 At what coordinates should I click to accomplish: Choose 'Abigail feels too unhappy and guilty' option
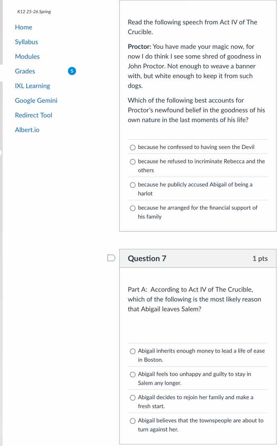(133, 375)
